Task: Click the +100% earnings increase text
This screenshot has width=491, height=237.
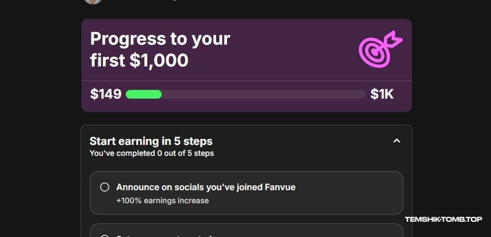Action: pos(162,200)
